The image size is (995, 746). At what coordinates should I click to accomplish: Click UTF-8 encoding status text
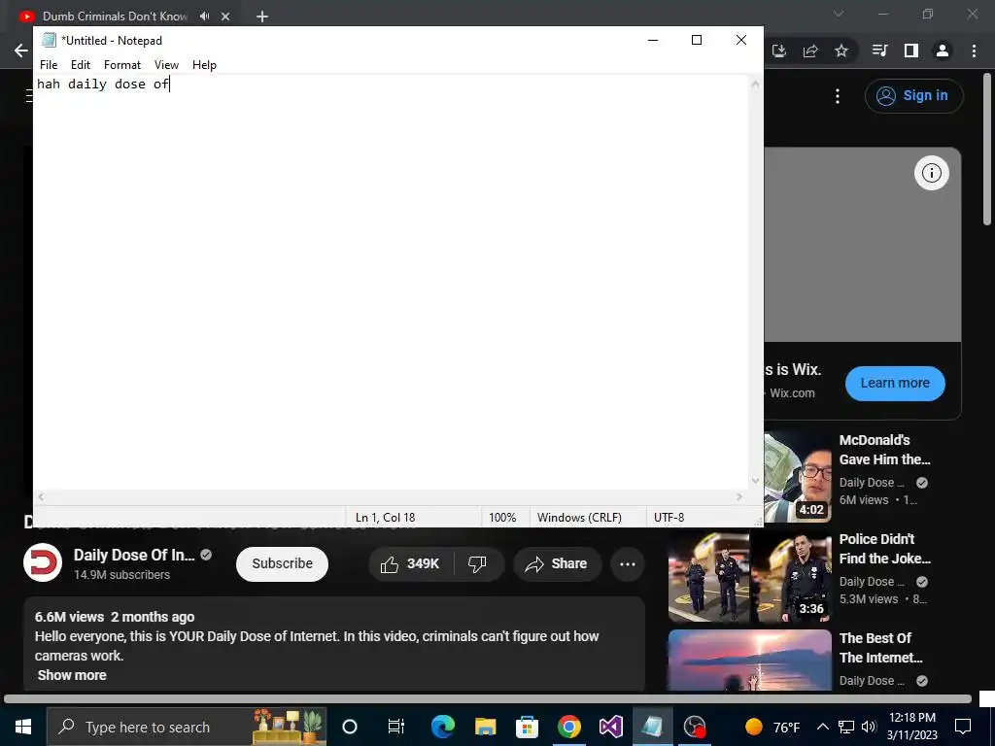pyautogui.click(x=669, y=518)
